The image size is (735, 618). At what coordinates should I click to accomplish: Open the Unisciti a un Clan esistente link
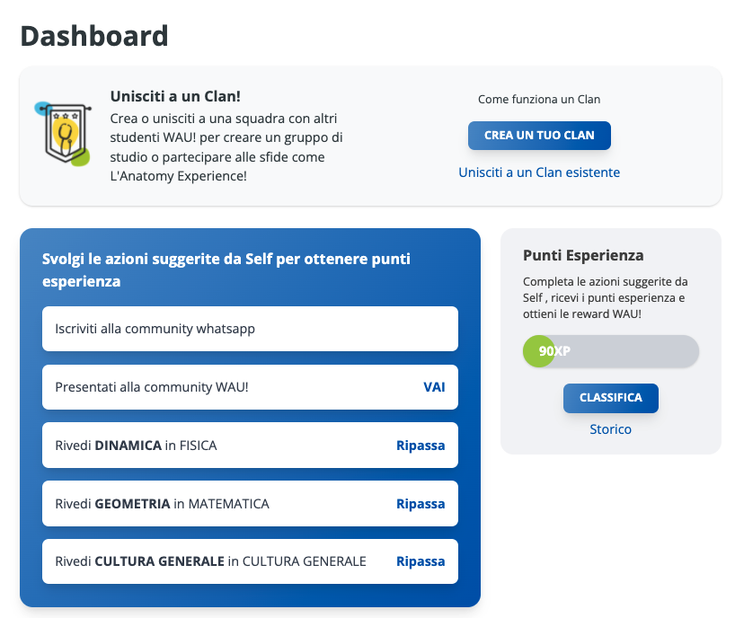point(539,172)
